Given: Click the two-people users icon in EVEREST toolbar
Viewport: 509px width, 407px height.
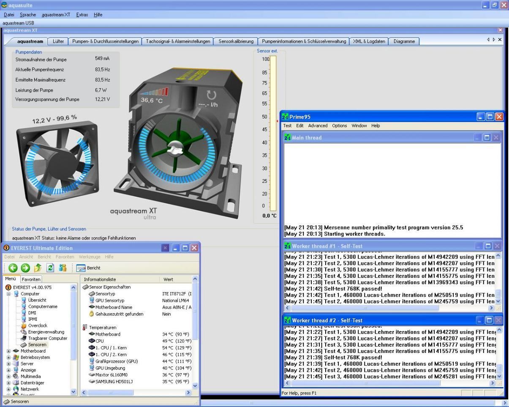Looking at the screenshot, I should (x=63, y=268).
